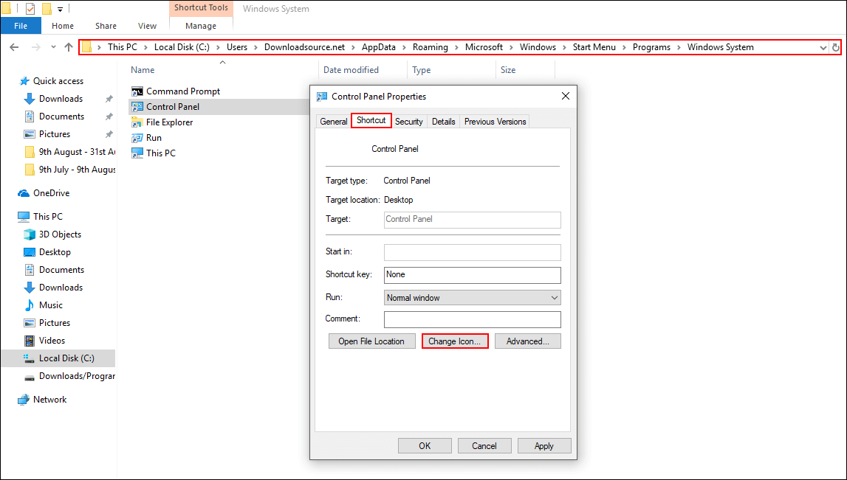The height and width of the screenshot is (480, 847).
Task: Click the Back navigation arrow
Action: point(15,47)
